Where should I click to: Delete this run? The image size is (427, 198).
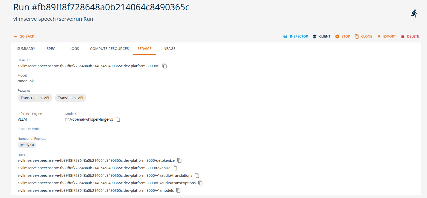(x=410, y=36)
